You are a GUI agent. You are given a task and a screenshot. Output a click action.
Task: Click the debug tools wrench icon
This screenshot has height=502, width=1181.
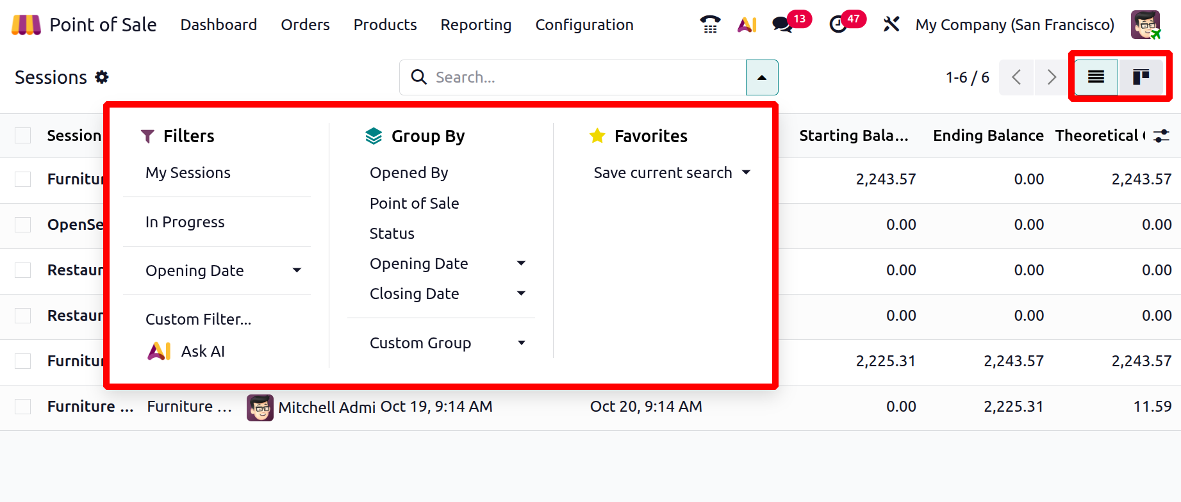tap(891, 24)
